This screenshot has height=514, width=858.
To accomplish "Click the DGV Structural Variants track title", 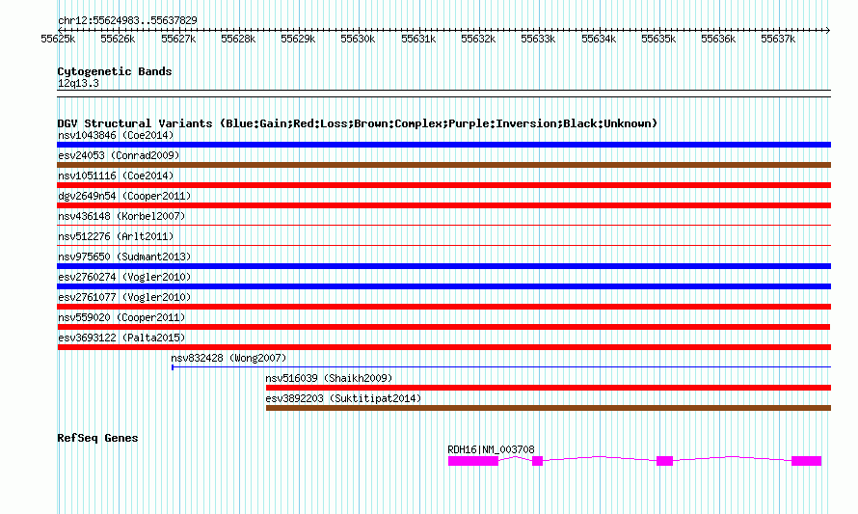I will tap(358, 123).
